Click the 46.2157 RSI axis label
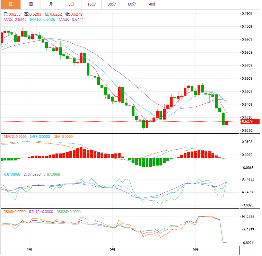The width and height of the screenshot is (262, 256). coord(248,230)
